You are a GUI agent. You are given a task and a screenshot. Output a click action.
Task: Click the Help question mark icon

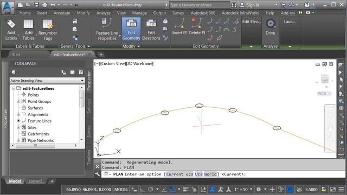[x=307, y=5]
